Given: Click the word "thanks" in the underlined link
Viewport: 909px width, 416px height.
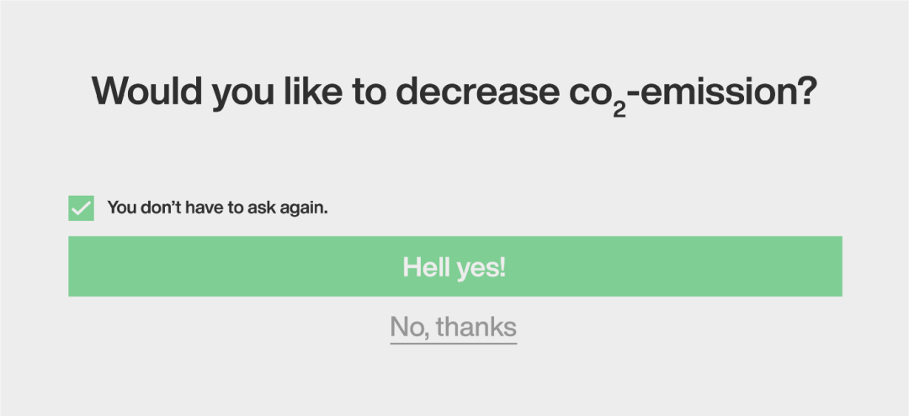Looking at the screenshot, I should pos(476,327).
